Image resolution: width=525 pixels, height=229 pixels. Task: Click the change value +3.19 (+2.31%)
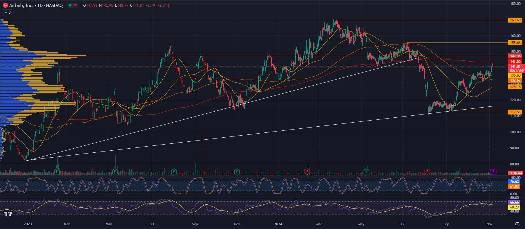click(x=158, y=5)
